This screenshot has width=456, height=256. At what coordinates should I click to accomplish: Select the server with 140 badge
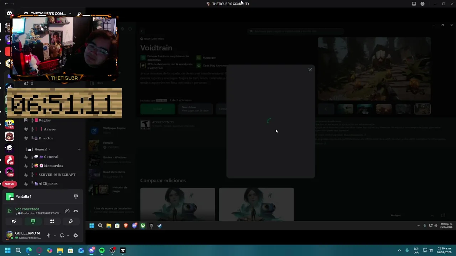[9, 172]
